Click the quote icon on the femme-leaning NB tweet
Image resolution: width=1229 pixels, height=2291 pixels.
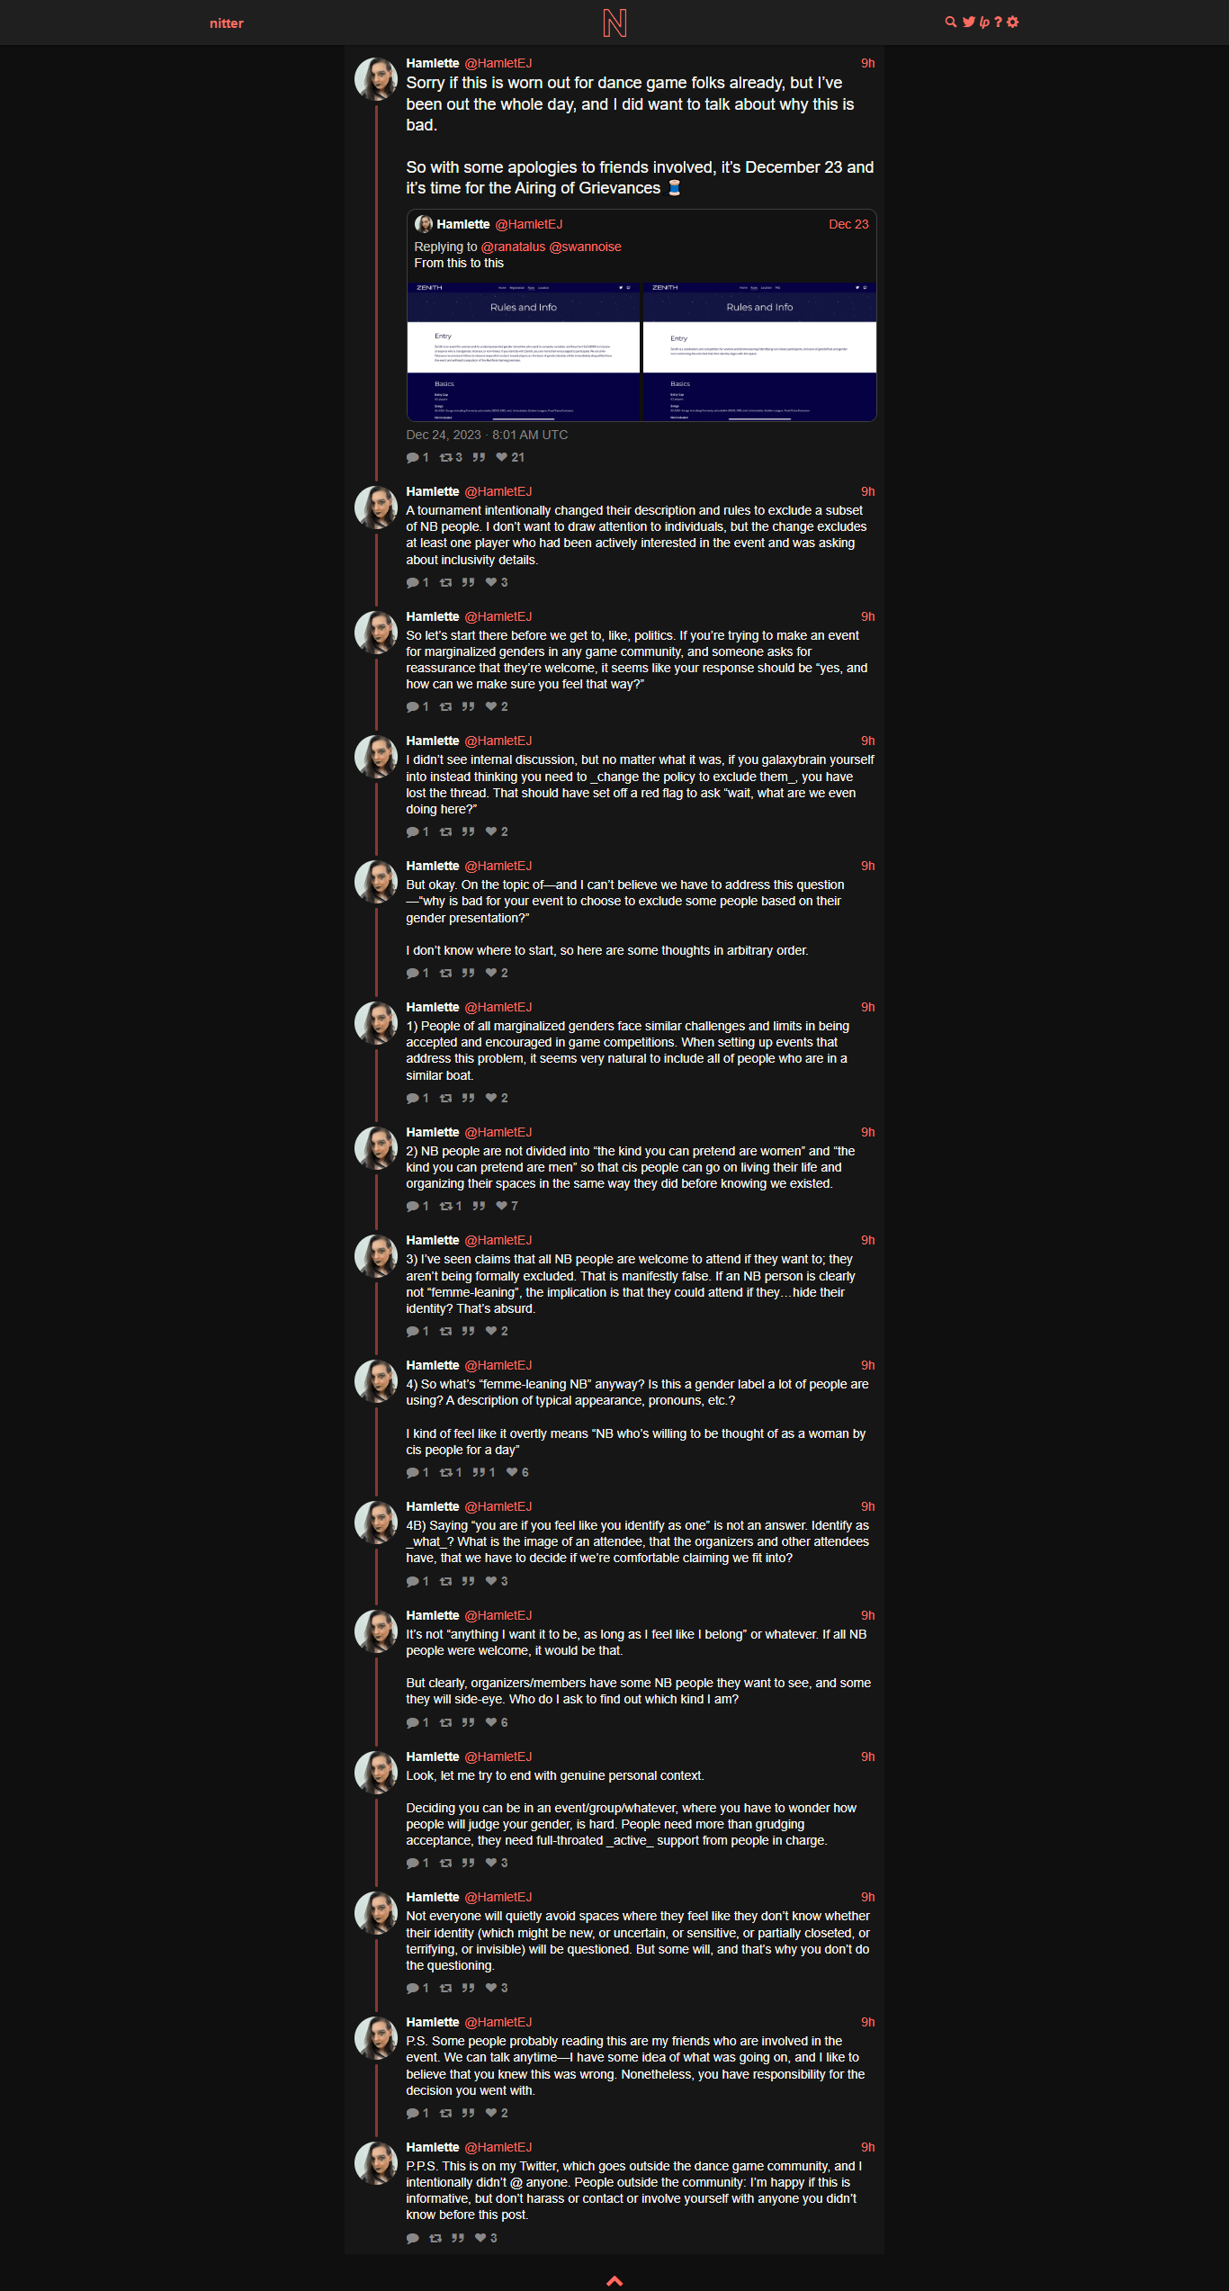(479, 1472)
